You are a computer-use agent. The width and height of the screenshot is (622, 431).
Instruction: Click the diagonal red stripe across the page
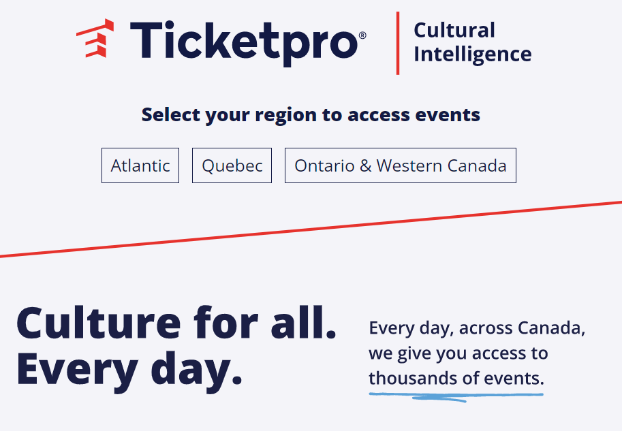click(x=311, y=228)
